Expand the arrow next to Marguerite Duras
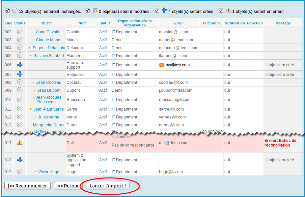 point(30,125)
